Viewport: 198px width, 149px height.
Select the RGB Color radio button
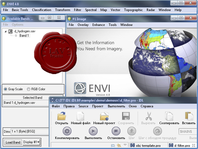click(29, 89)
